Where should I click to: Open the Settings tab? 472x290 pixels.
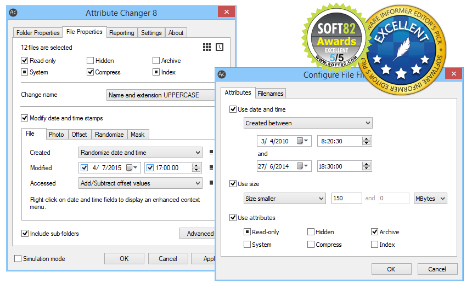click(151, 32)
